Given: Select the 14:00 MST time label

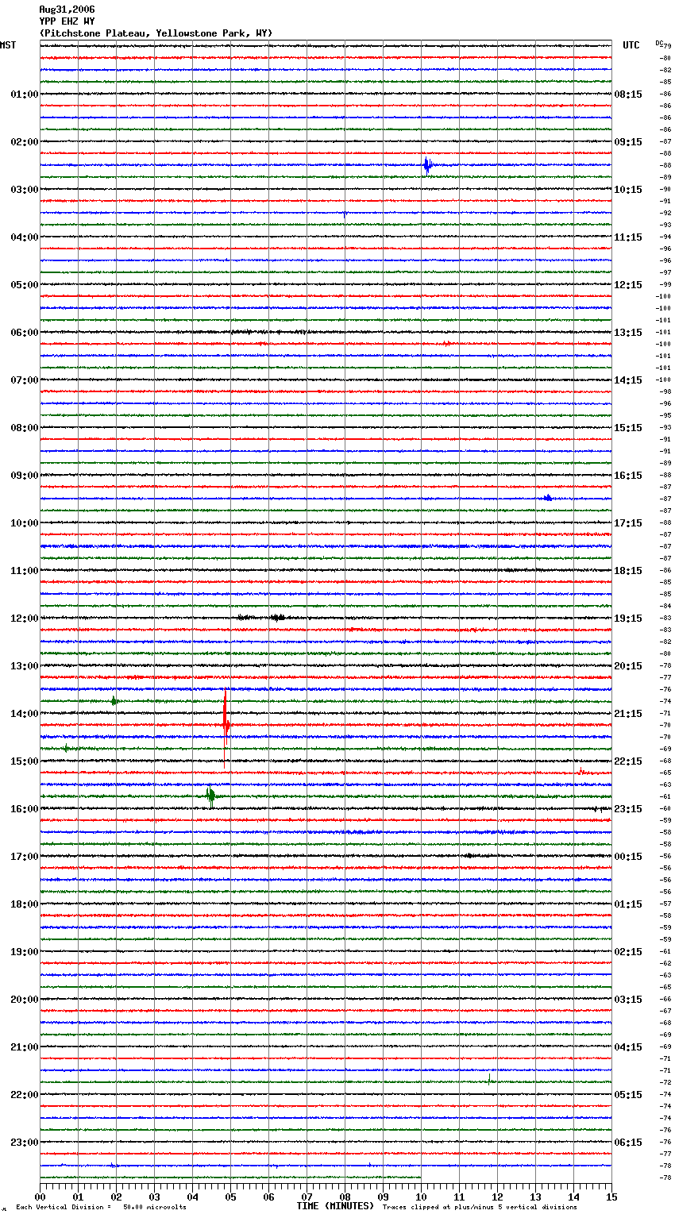Looking at the screenshot, I should (25, 714).
